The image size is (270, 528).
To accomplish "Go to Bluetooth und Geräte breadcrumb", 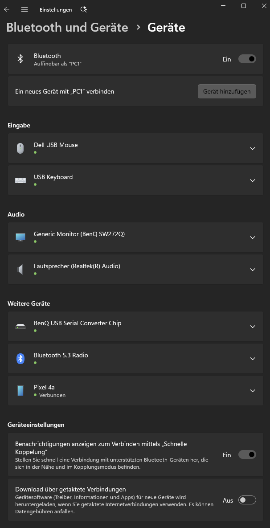I will point(67,27).
